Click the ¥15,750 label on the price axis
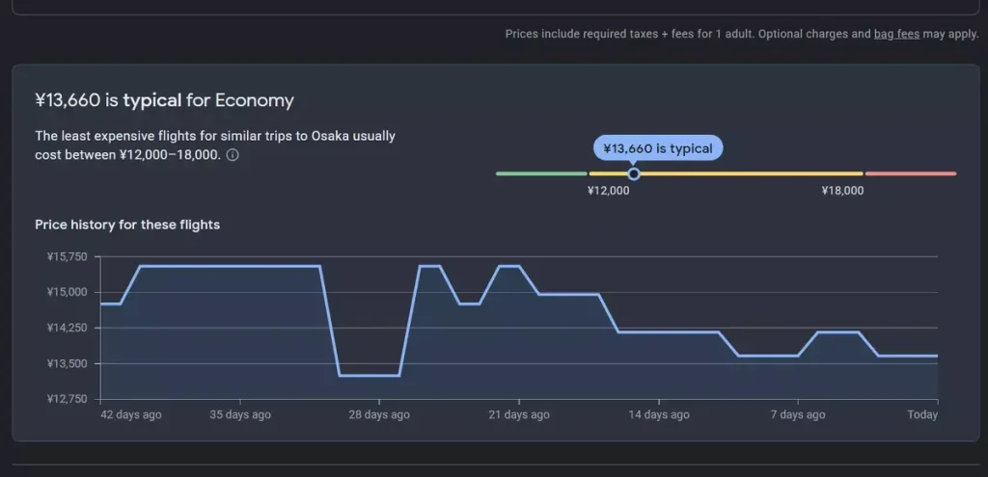The image size is (988, 477). click(x=67, y=256)
